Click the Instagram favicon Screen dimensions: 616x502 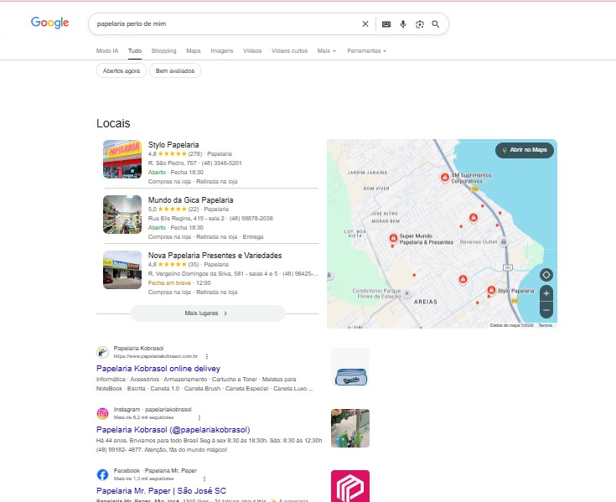pyautogui.click(x=102, y=413)
